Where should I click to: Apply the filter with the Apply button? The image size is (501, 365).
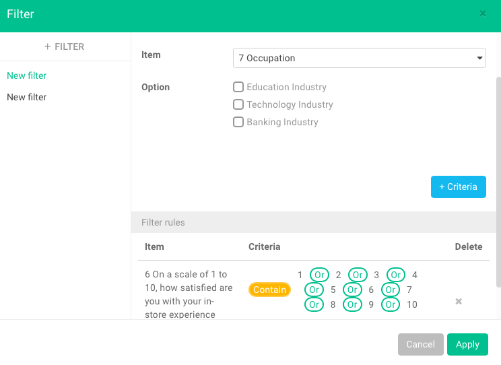pos(467,344)
